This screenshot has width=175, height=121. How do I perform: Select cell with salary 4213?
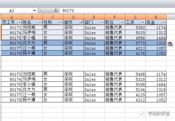click(135, 48)
